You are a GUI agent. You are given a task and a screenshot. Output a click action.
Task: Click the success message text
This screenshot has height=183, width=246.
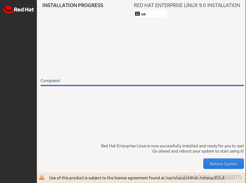pos(172,148)
